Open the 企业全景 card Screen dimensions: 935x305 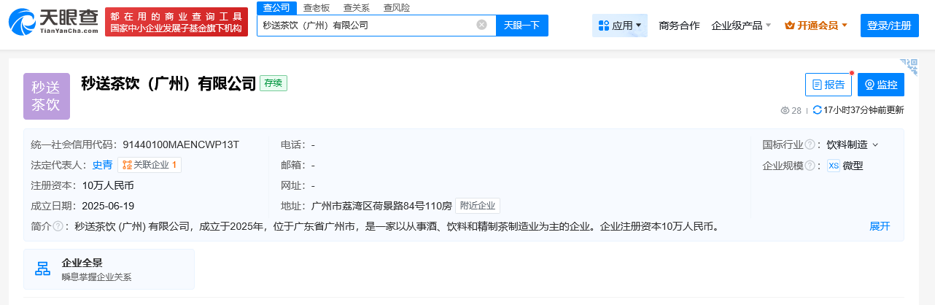109,269
